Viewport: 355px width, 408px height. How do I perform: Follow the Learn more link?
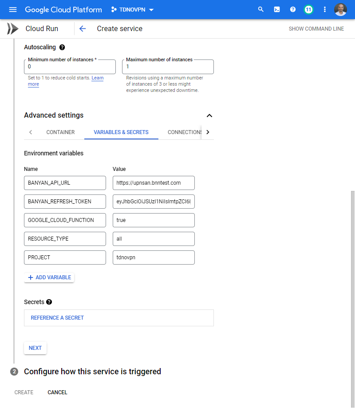pos(97,78)
